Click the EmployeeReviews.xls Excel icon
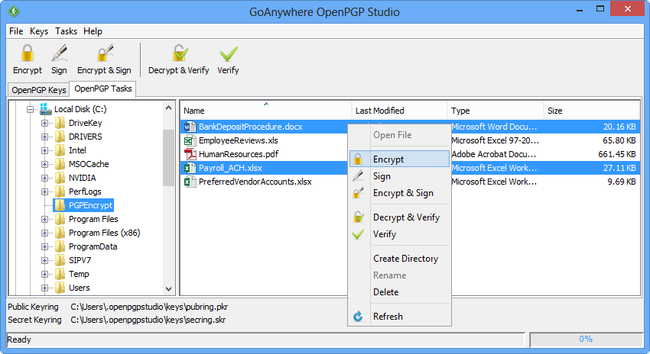The image size is (650, 354). tap(190, 141)
